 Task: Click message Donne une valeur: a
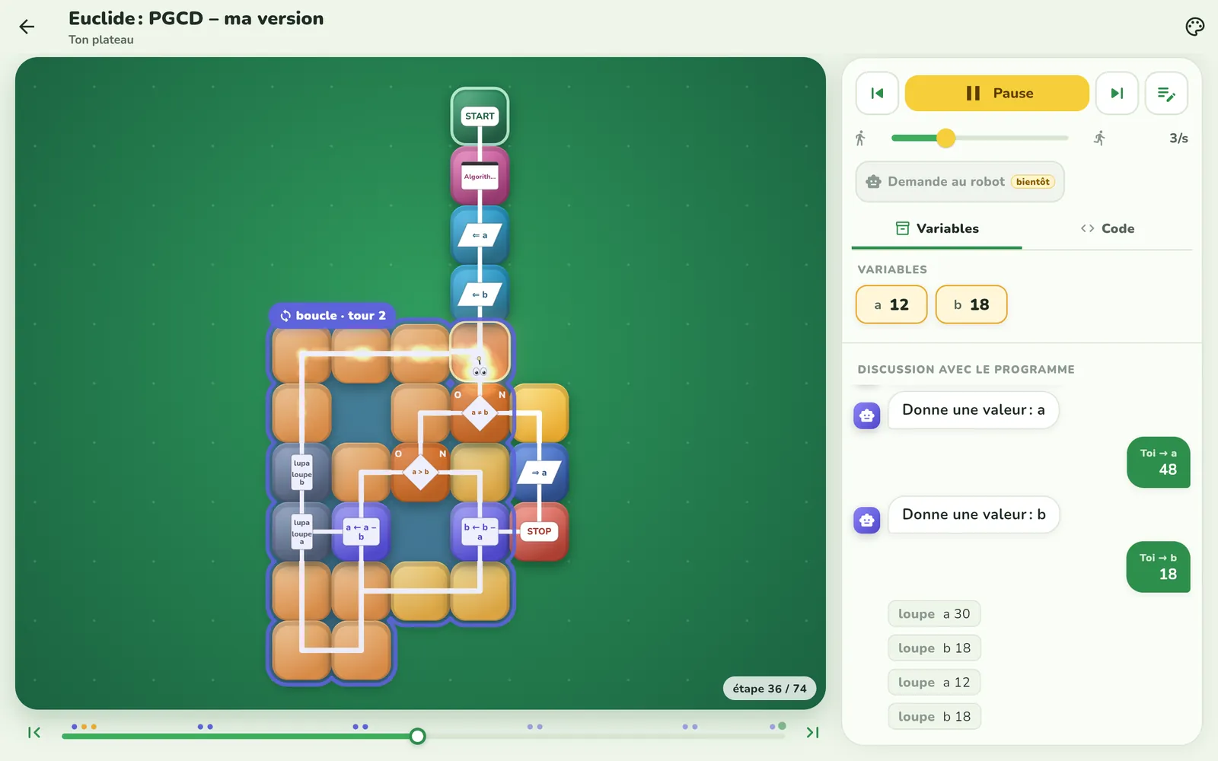click(x=974, y=410)
